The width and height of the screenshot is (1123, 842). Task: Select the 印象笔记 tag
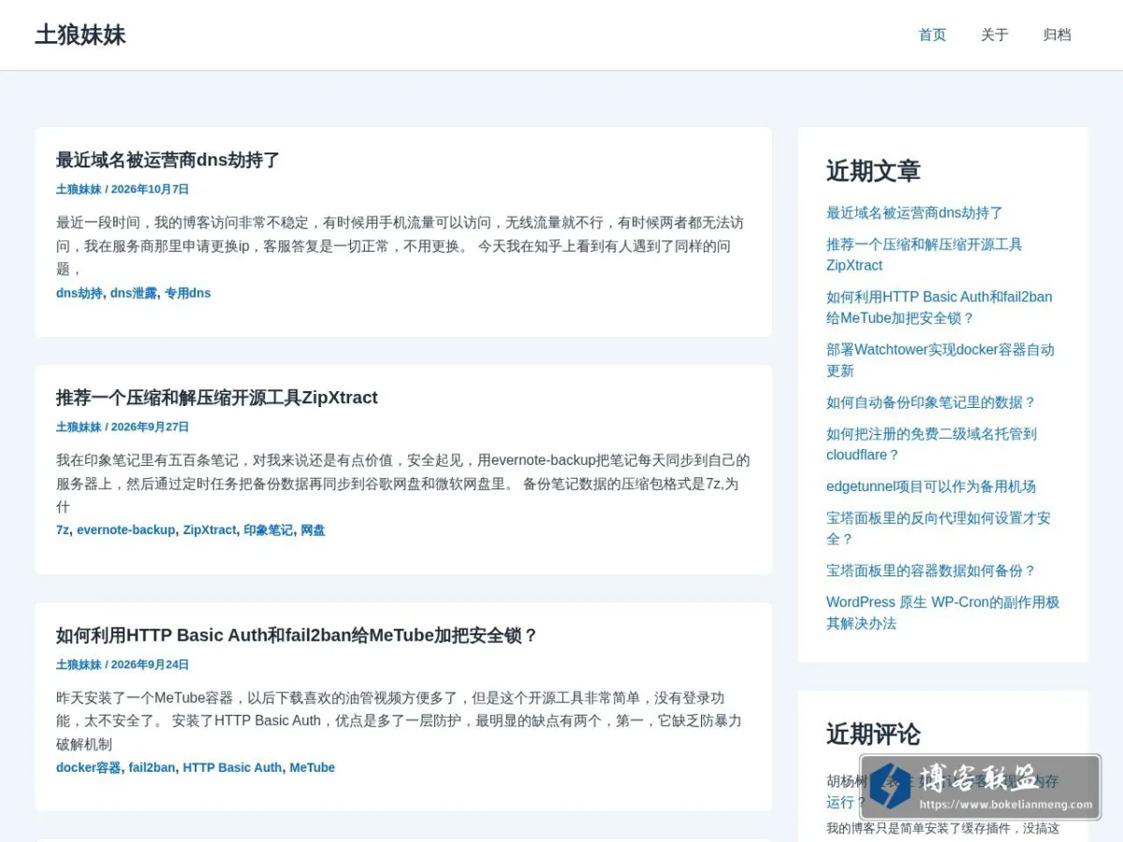pos(269,530)
